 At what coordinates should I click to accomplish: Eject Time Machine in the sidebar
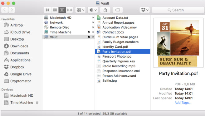point(37,102)
